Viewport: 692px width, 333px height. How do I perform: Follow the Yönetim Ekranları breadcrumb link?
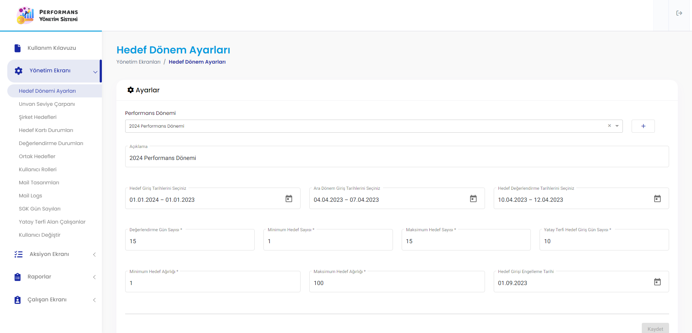[x=138, y=62]
